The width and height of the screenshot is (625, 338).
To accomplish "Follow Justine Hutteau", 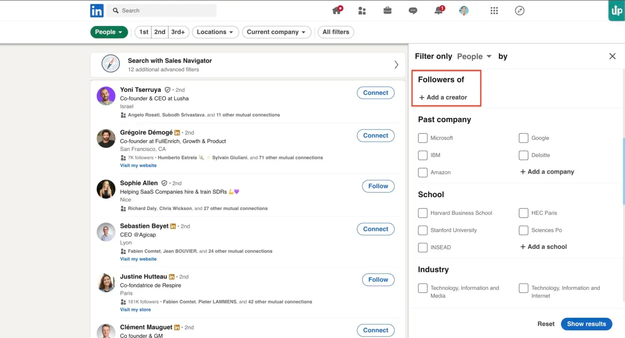I will point(378,280).
